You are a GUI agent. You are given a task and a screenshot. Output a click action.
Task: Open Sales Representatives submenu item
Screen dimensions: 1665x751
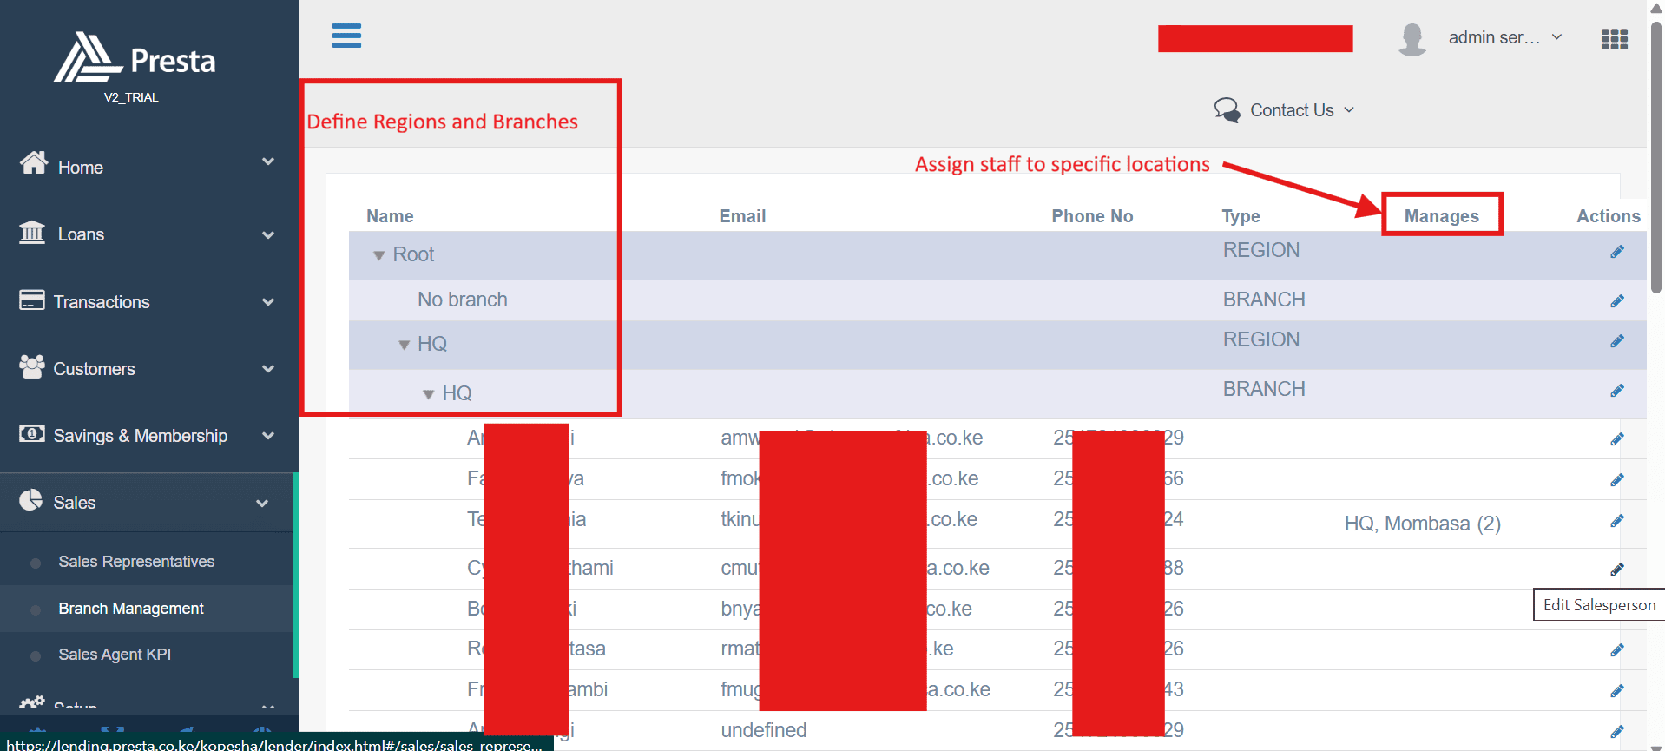136,562
